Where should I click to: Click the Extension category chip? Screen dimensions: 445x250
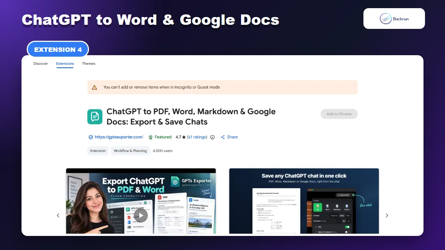pyautogui.click(x=98, y=151)
